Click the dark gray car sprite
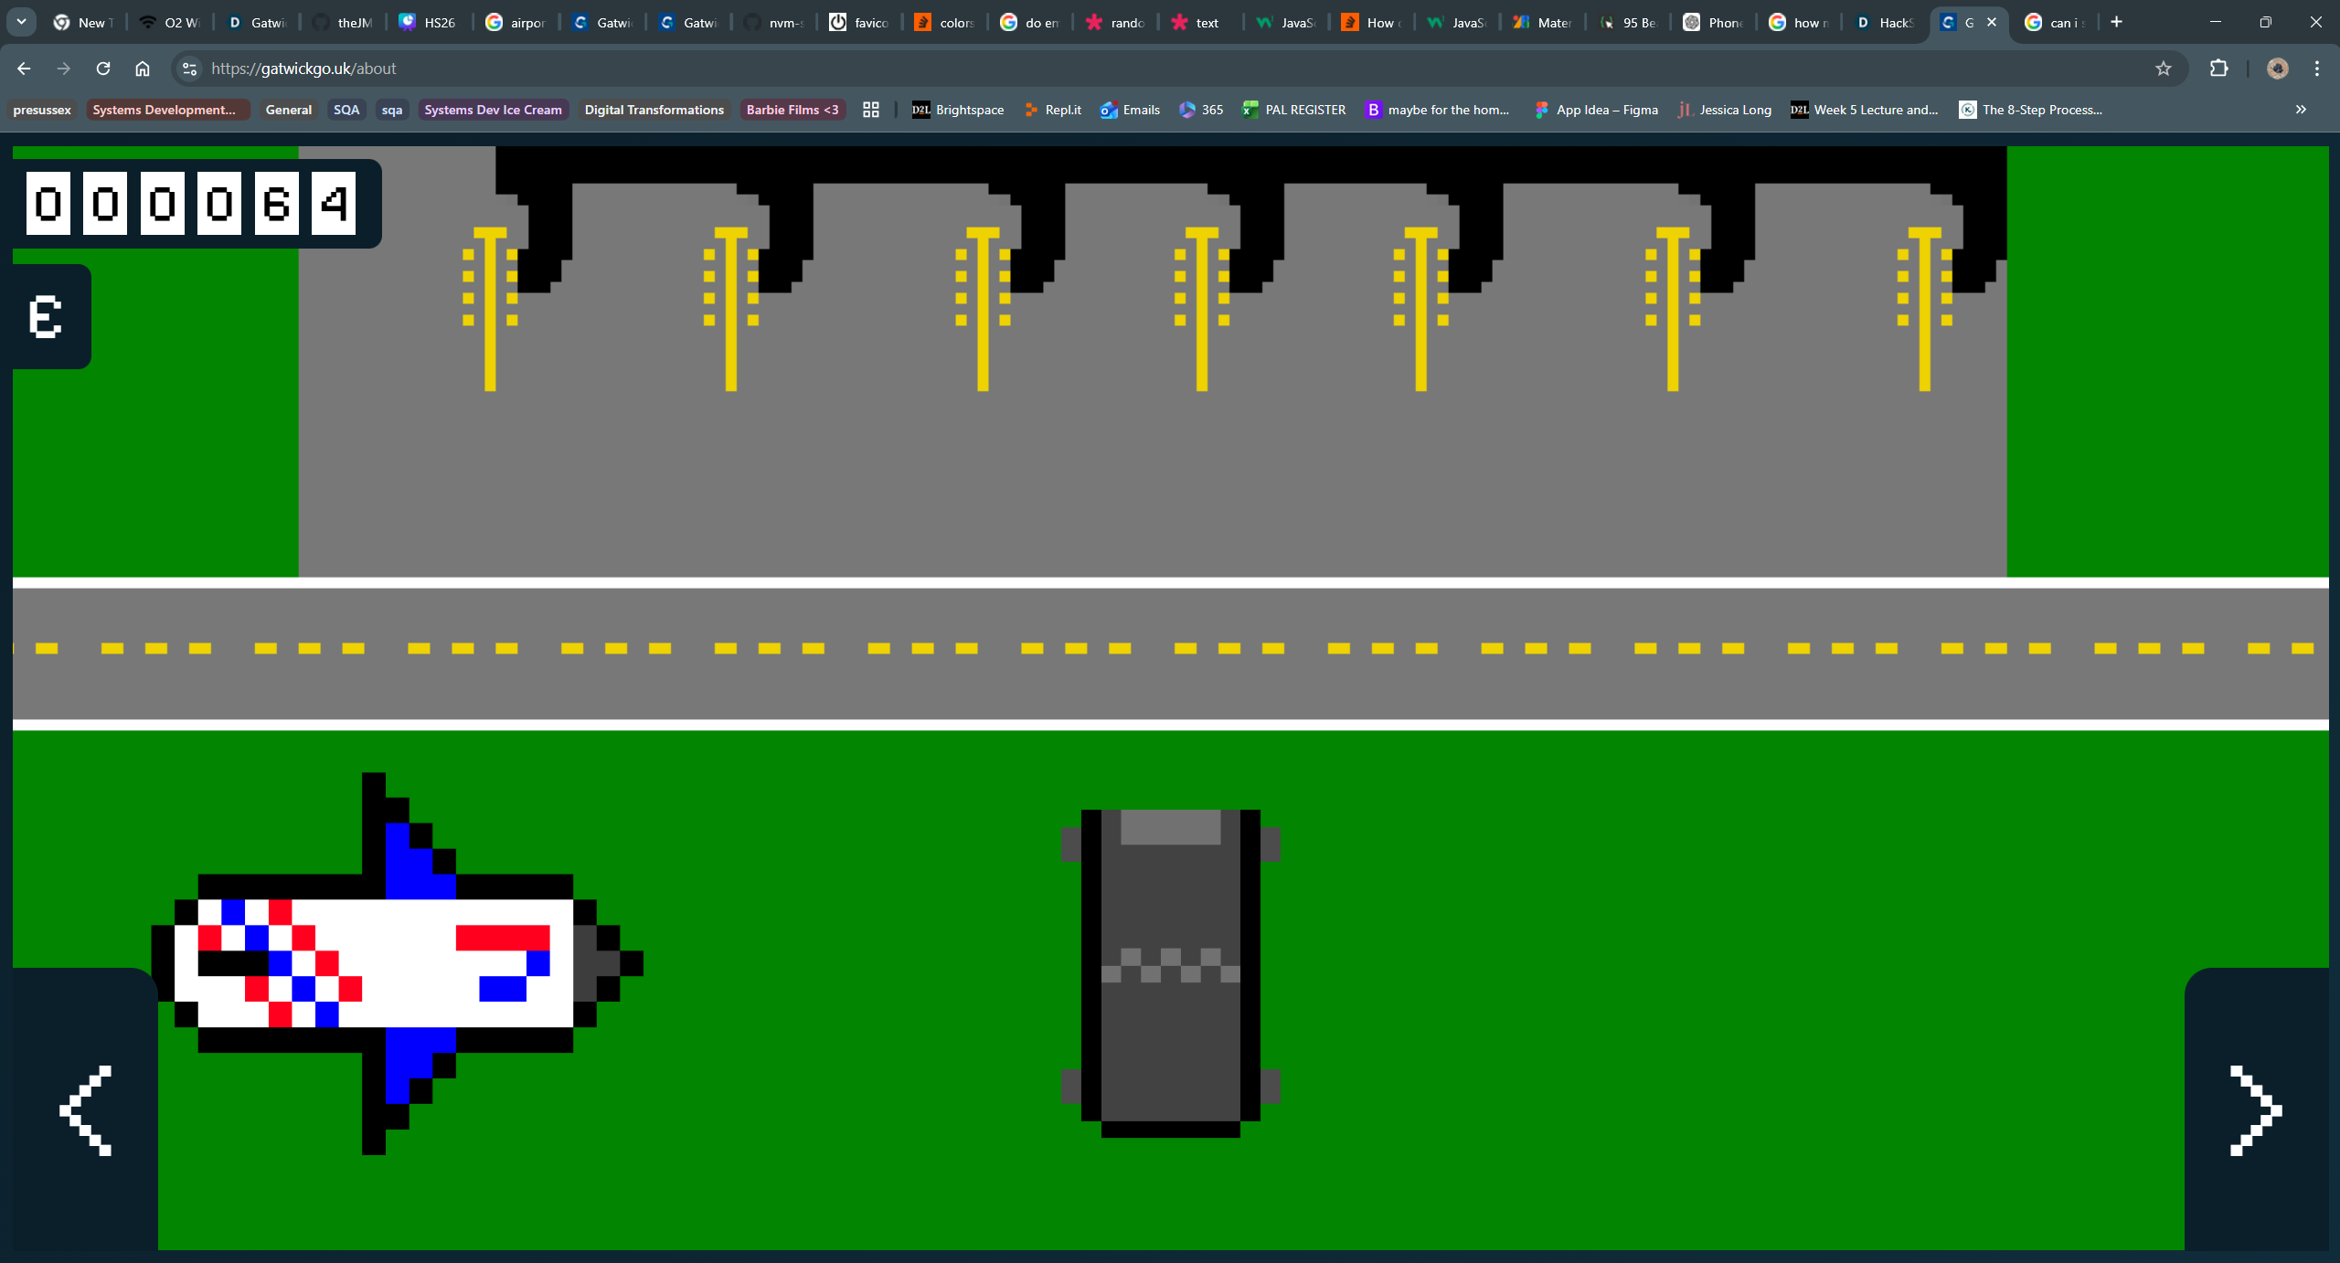Viewport: 2340px width, 1263px height. tap(1170, 972)
